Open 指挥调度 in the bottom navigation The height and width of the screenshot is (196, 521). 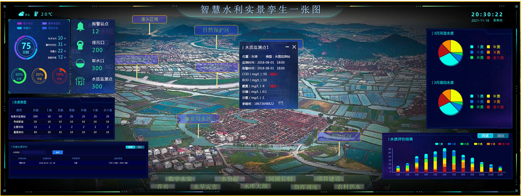(306, 187)
